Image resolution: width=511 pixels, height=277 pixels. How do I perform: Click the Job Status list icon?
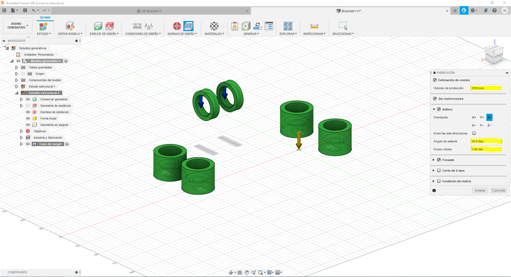269,26
